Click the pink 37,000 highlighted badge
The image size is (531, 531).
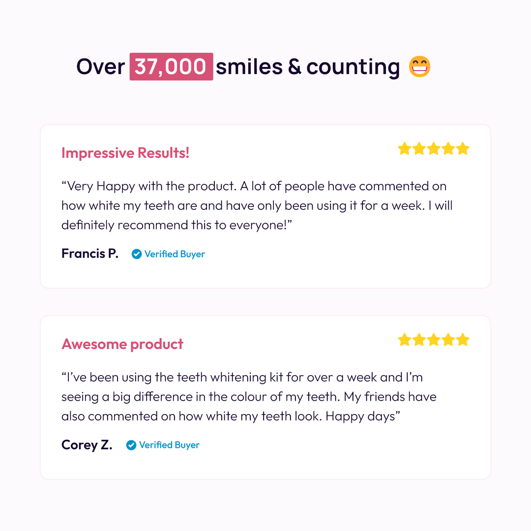pyautogui.click(x=172, y=66)
